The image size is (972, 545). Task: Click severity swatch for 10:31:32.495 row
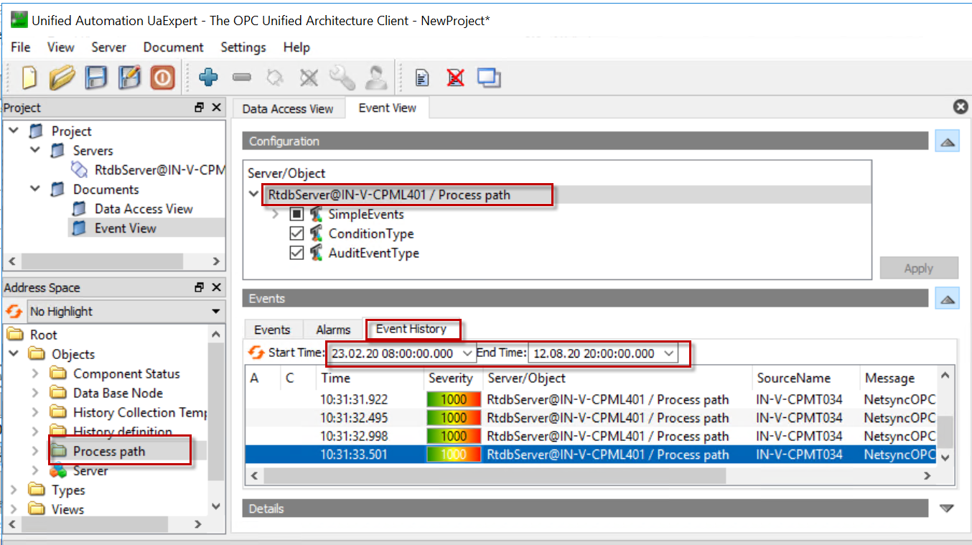(x=454, y=418)
